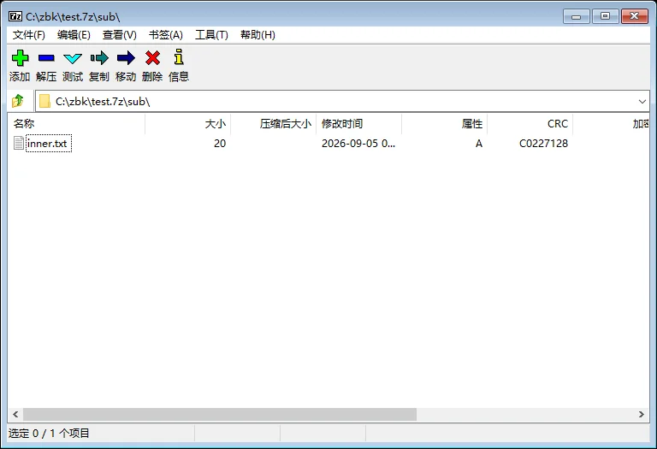Expand the address bar path dropdown
The height and width of the screenshot is (449, 657).
pyautogui.click(x=642, y=102)
